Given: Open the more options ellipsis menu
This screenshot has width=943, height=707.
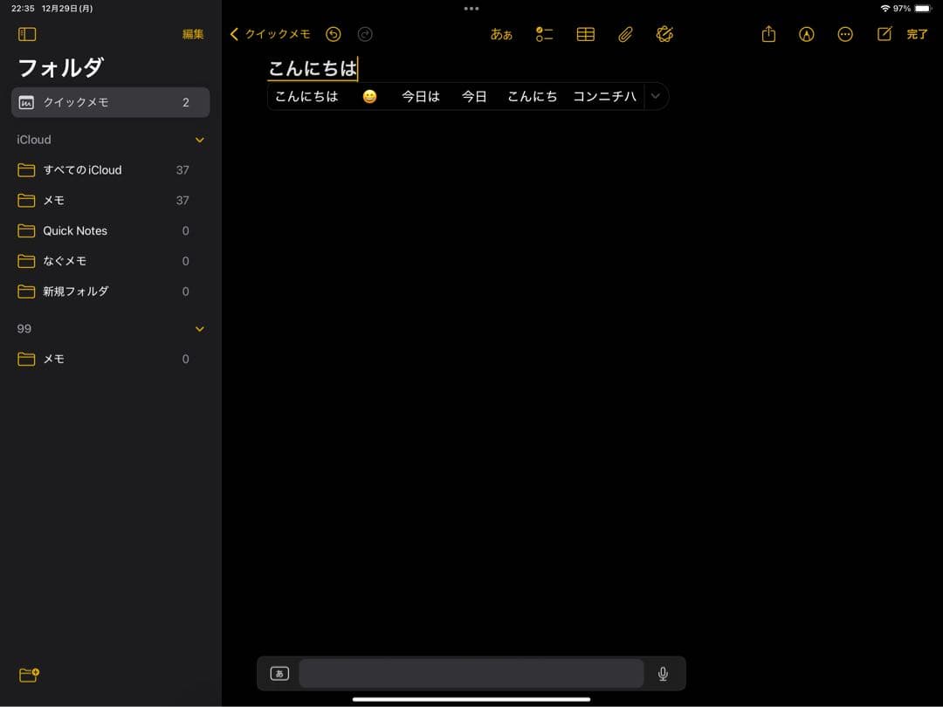Looking at the screenshot, I should click(x=844, y=34).
